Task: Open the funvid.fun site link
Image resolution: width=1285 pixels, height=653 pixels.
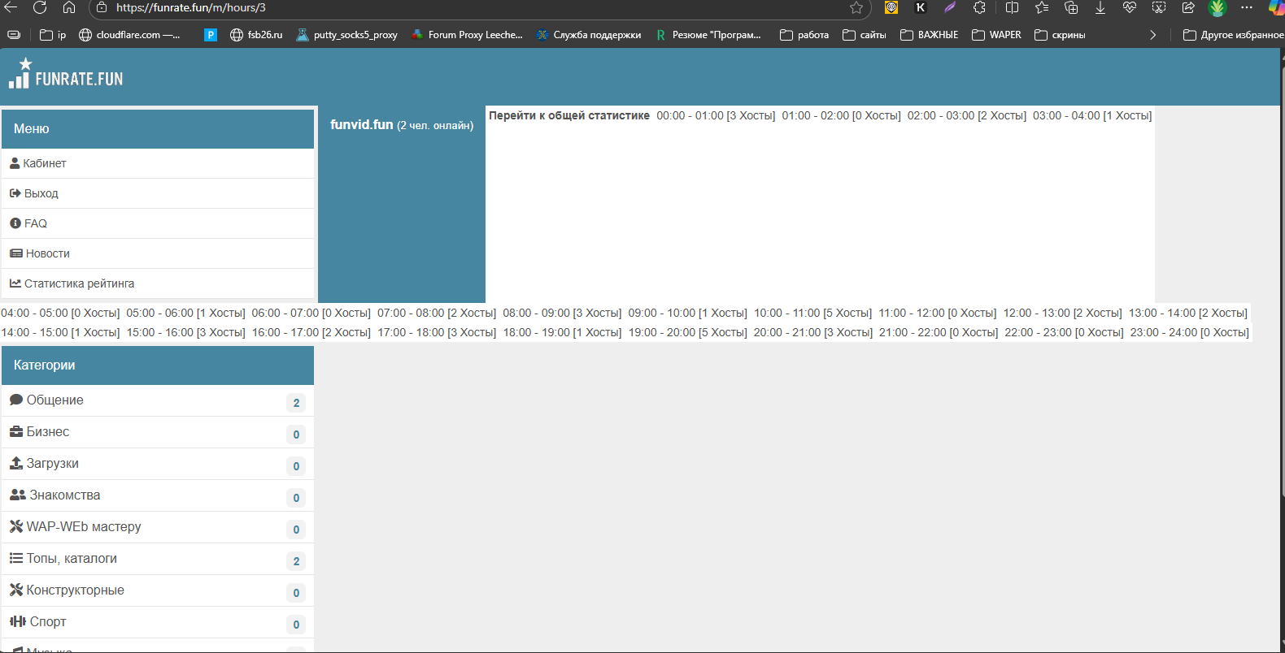Action: coord(361,124)
